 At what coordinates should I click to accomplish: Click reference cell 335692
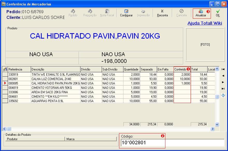(19, 101)
